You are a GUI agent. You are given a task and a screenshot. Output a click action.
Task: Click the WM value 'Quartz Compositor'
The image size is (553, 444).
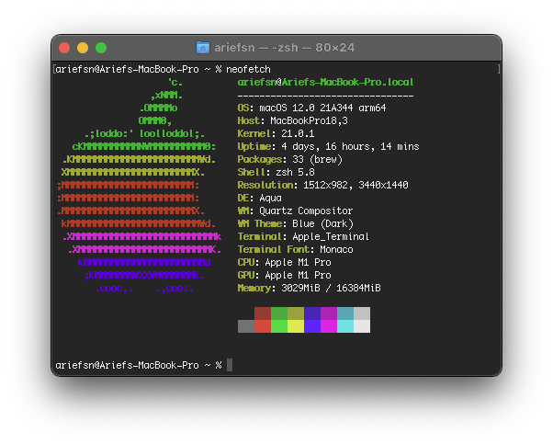click(306, 211)
